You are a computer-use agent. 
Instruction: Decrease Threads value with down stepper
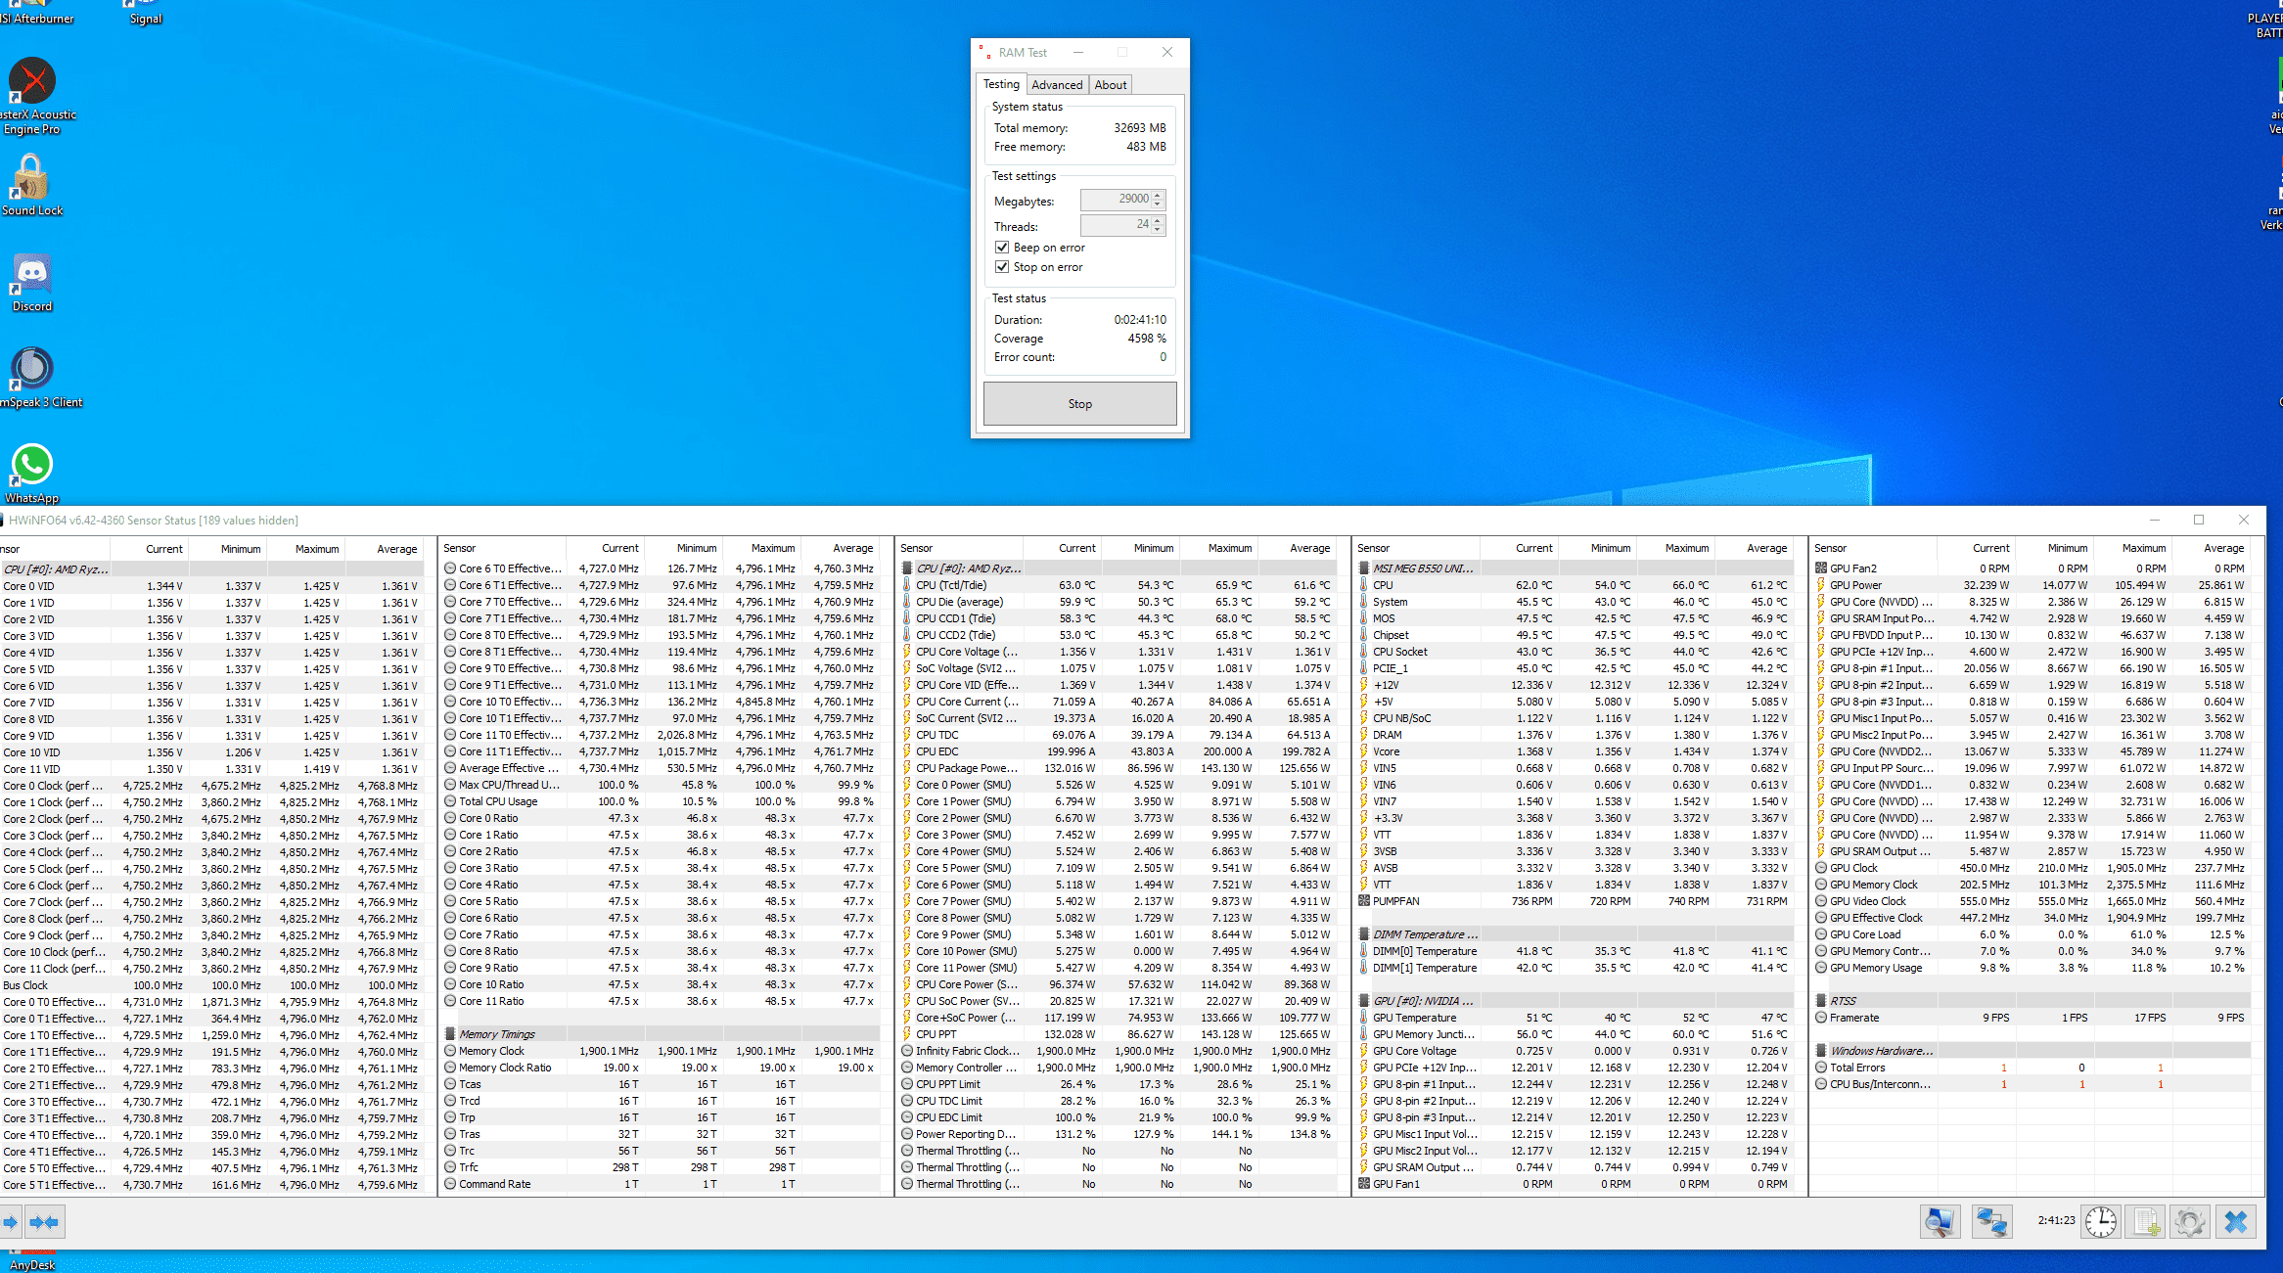coord(1158,230)
